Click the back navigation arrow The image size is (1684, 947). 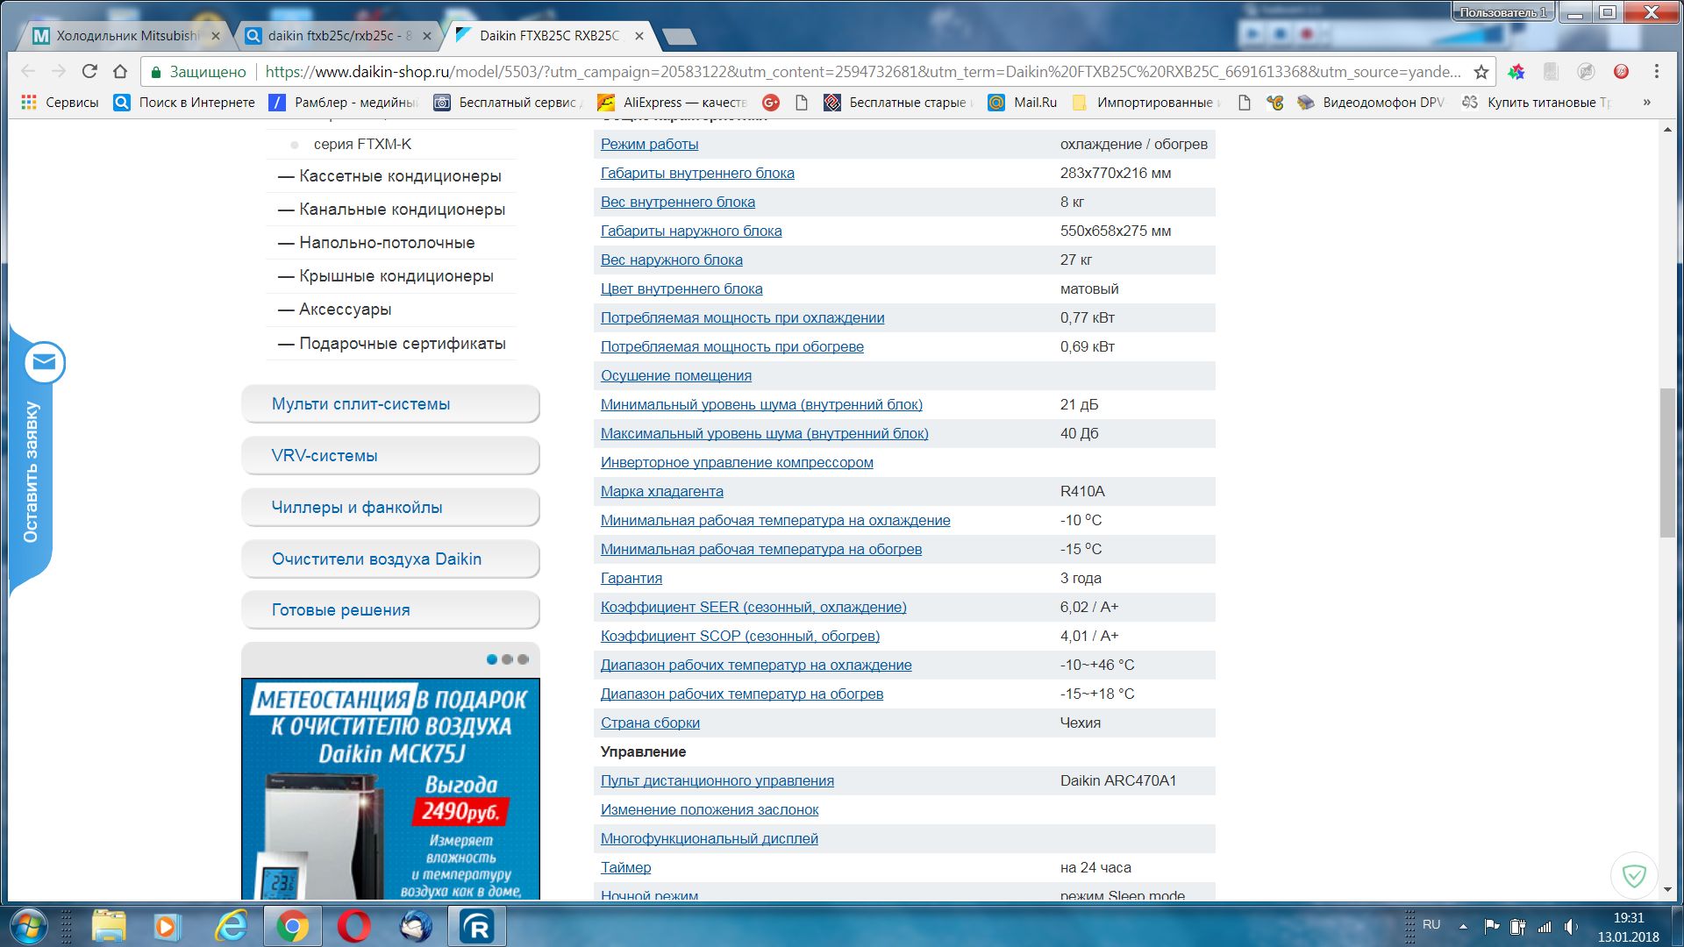pyautogui.click(x=28, y=71)
